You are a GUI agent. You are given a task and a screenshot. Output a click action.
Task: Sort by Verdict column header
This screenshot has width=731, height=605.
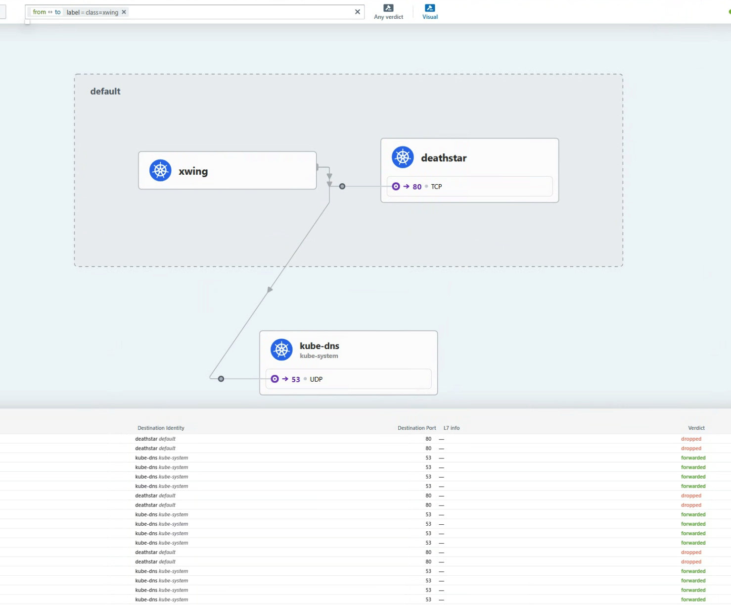696,428
